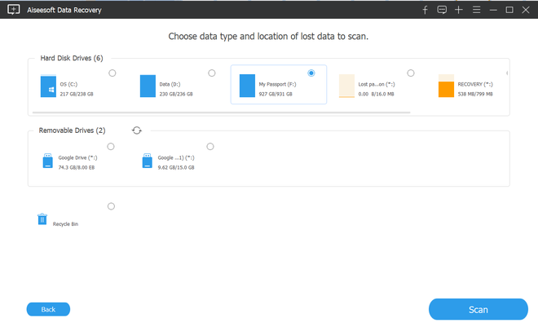This screenshot has width=538, height=327.
Task: Open the hamburger menu
Action: [476, 10]
